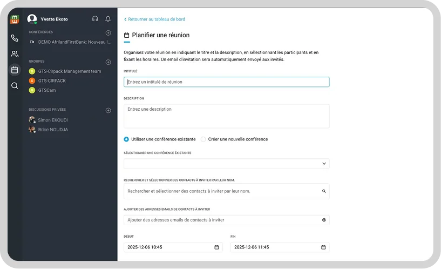Open the search sidebar icon
This screenshot has width=441, height=269.
coord(15,85)
